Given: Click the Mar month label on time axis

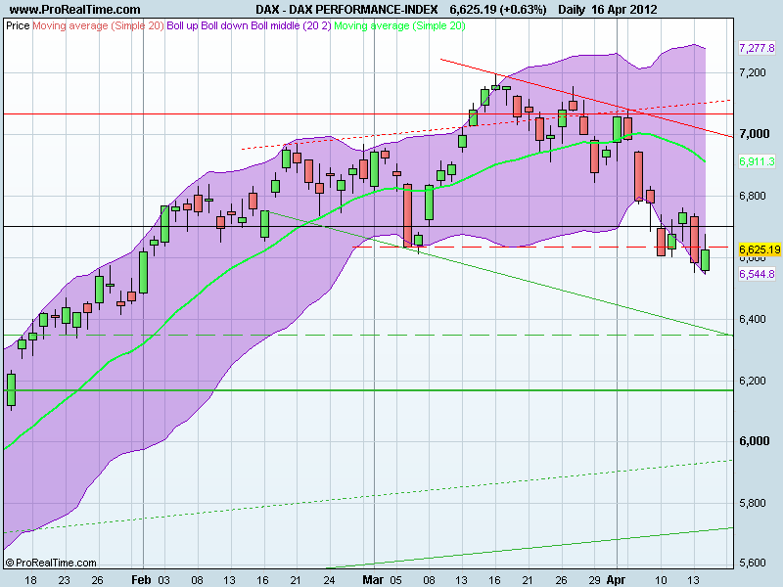Looking at the screenshot, I should tap(373, 579).
